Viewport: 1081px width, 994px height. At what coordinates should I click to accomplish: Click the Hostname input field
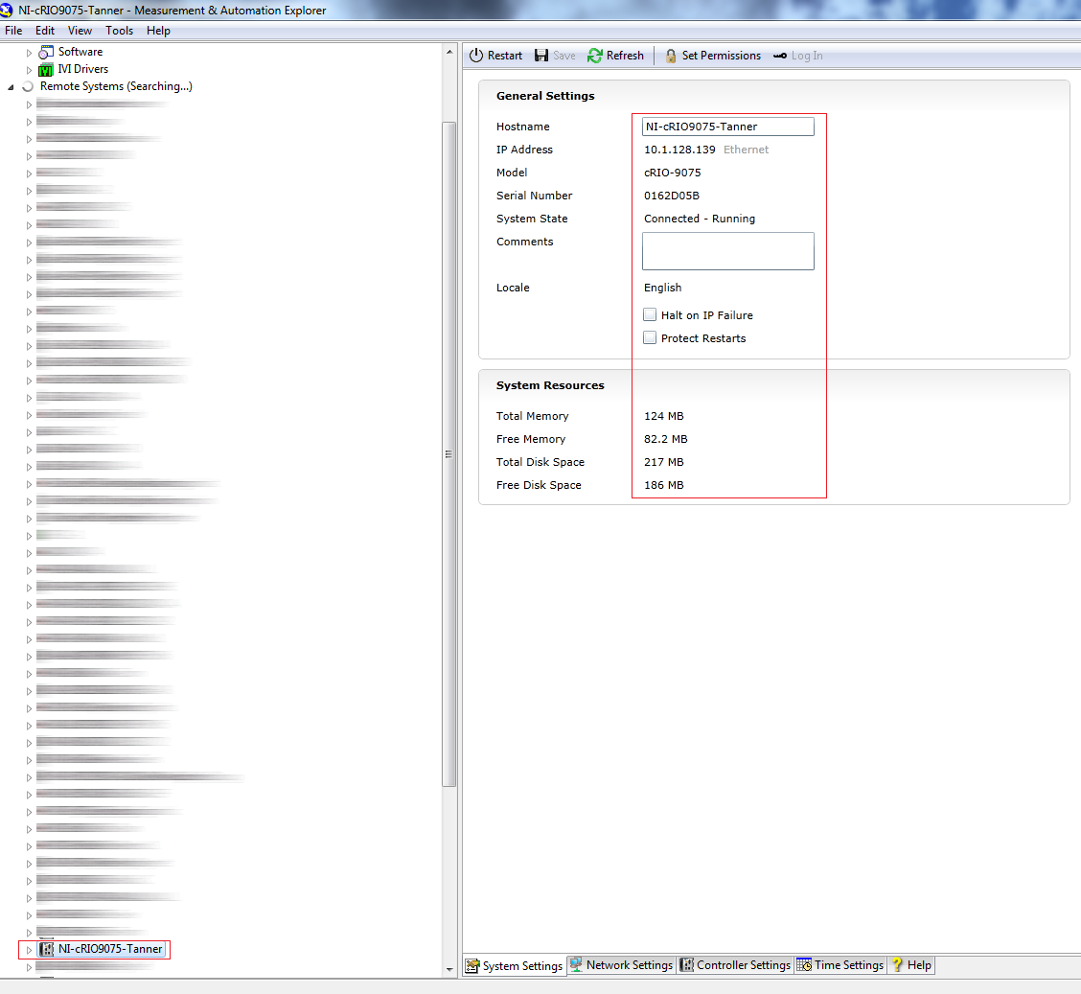[728, 127]
